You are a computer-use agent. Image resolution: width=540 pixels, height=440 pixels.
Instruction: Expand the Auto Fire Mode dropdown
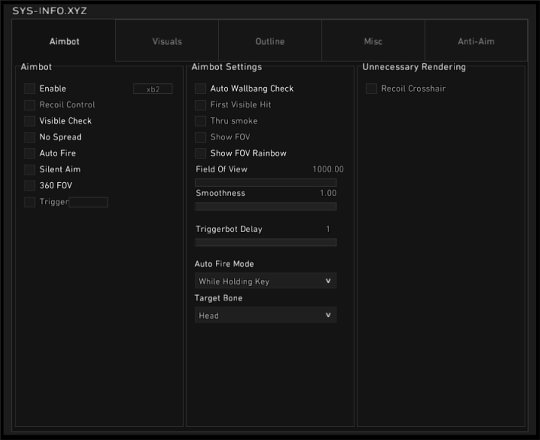265,281
